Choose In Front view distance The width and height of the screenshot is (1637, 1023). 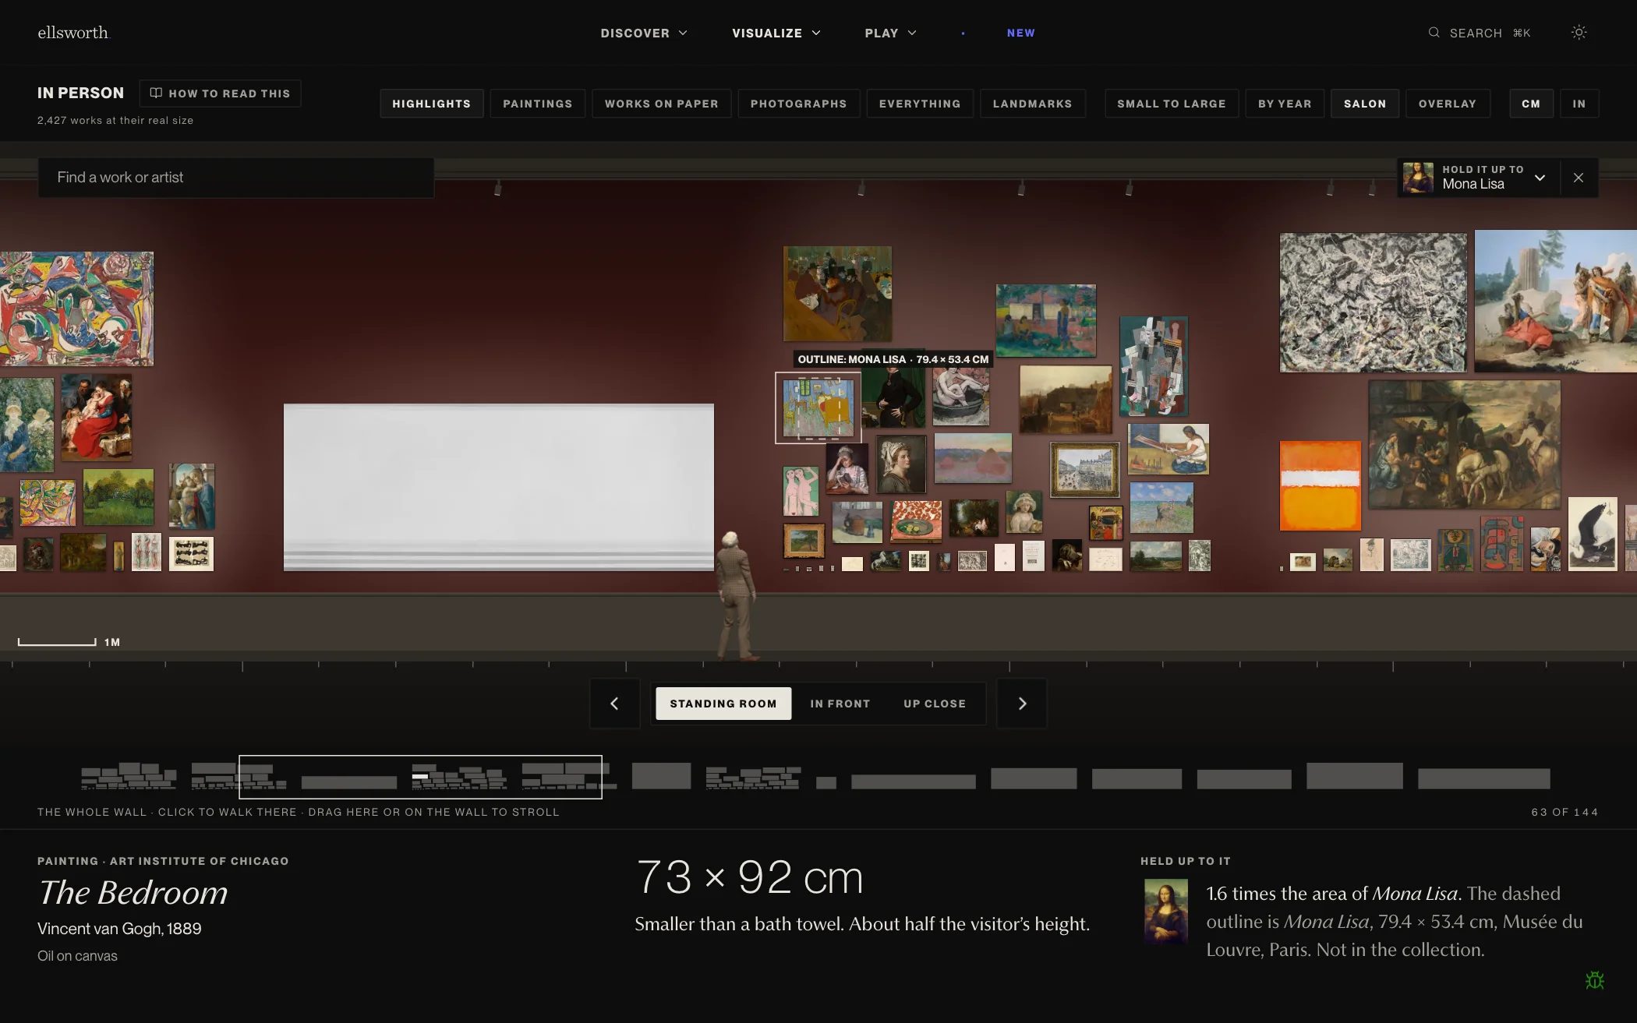[840, 704]
